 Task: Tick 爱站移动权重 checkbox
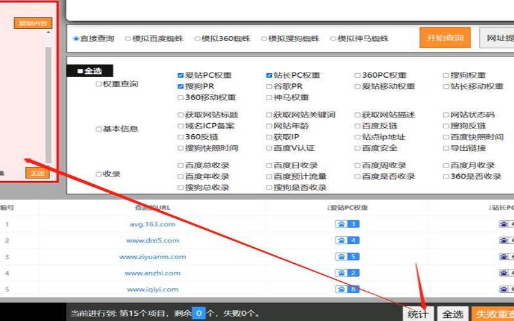358,87
